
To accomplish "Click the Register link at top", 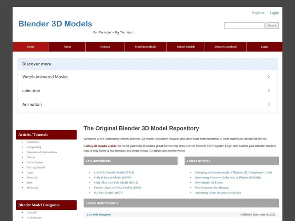I will click(258, 13).
